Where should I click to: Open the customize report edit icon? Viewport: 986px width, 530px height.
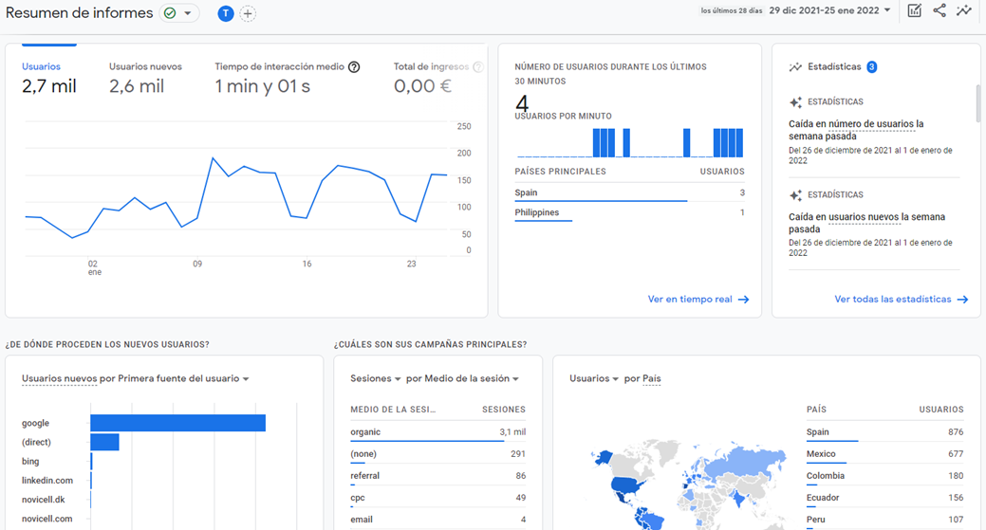coord(914,10)
